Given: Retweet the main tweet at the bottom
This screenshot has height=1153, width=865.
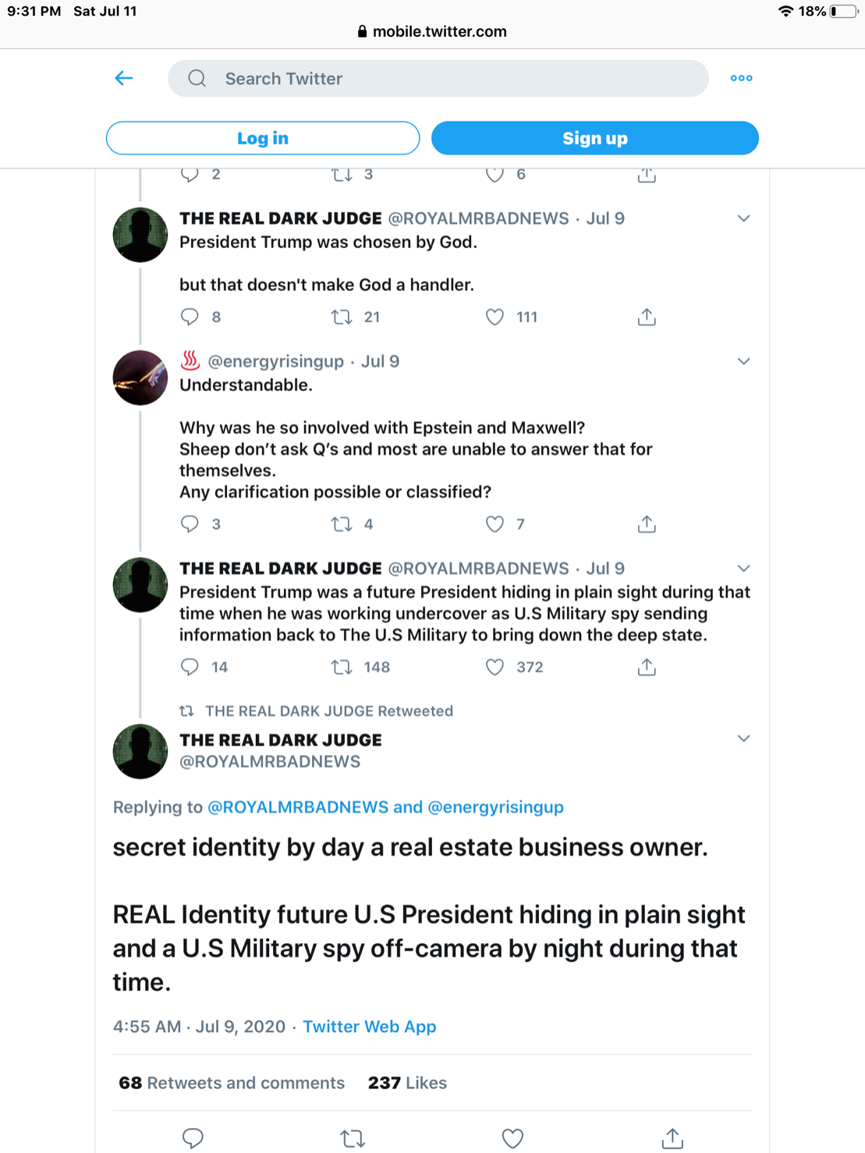Looking at the screenshot, I should pyautogui.click(x=353, y=1138).
